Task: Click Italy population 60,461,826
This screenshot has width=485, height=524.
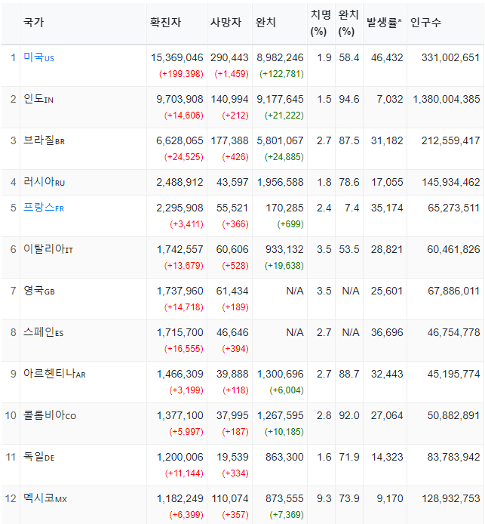Action: pos(453,249)
